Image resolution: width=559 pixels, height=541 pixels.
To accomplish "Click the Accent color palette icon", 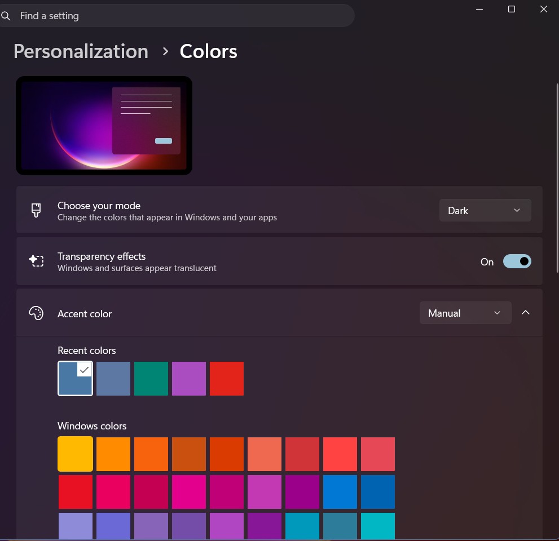I will point(36,313).
